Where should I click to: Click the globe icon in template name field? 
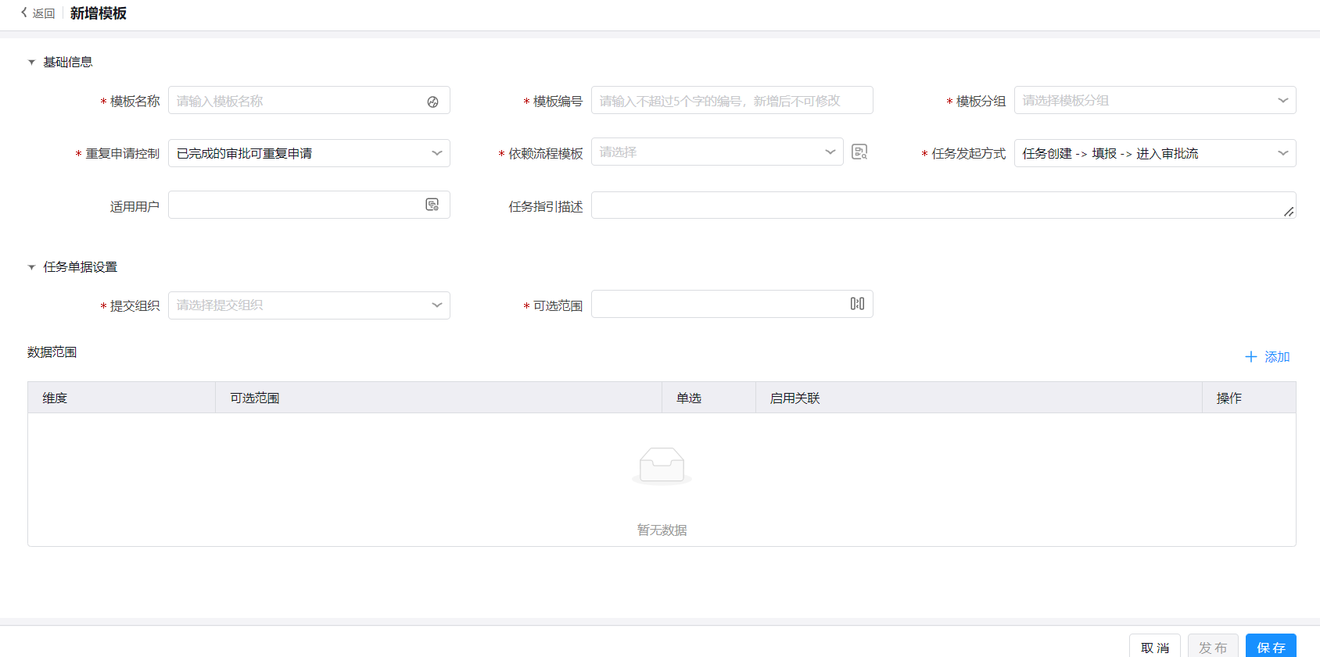432,102
